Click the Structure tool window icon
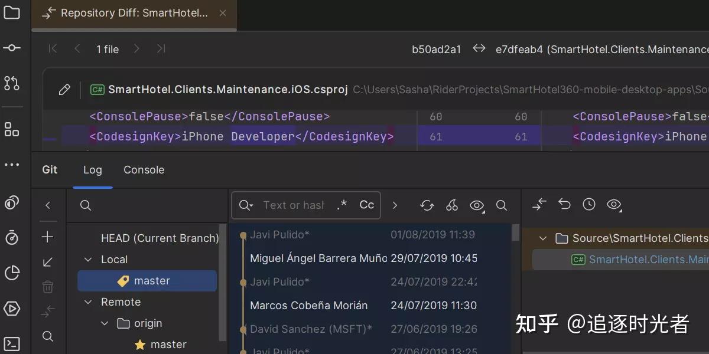The image size is (709, 354). [12, 130]
